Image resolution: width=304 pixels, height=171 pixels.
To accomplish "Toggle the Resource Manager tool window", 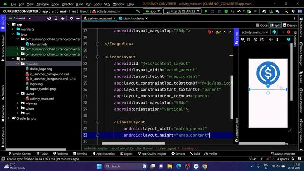I will click(x=3, y=48).
